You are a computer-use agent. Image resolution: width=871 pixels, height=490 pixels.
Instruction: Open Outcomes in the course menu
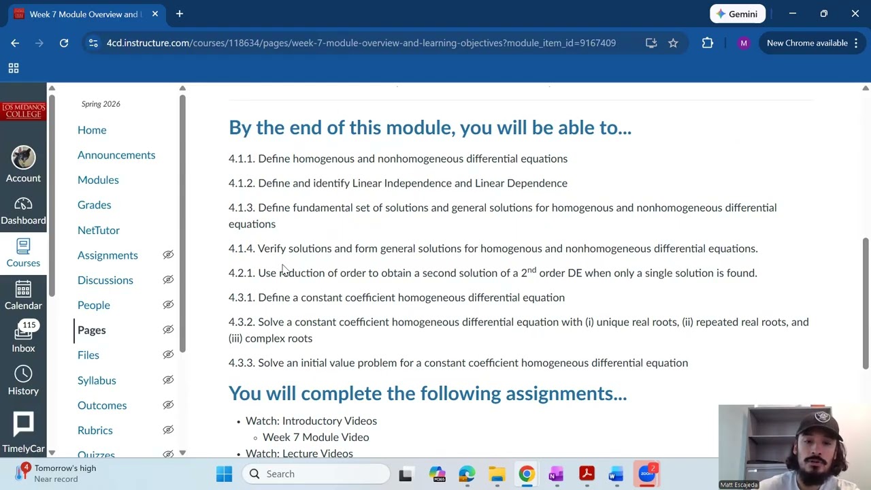[102, 406]
